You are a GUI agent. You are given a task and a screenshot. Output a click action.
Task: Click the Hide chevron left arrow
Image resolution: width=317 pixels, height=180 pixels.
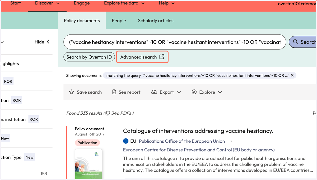(x=48, y=42)
